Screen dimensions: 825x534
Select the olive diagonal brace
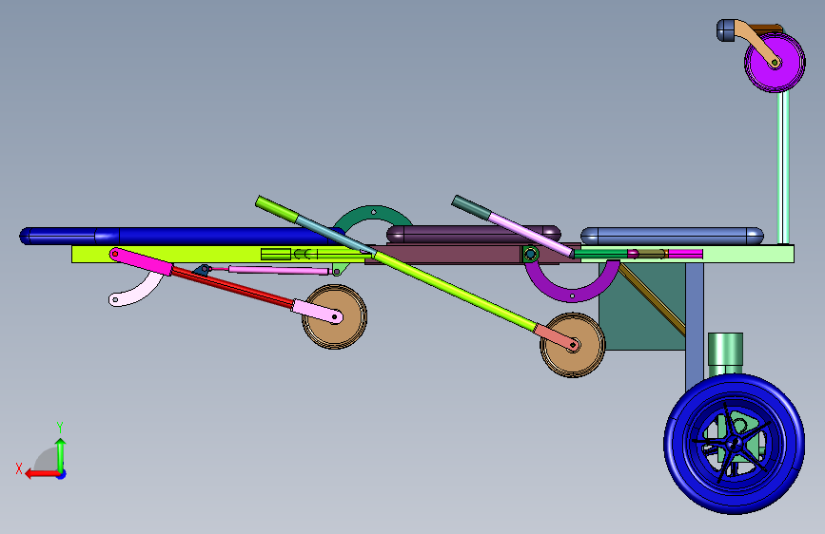coord(653,298)
